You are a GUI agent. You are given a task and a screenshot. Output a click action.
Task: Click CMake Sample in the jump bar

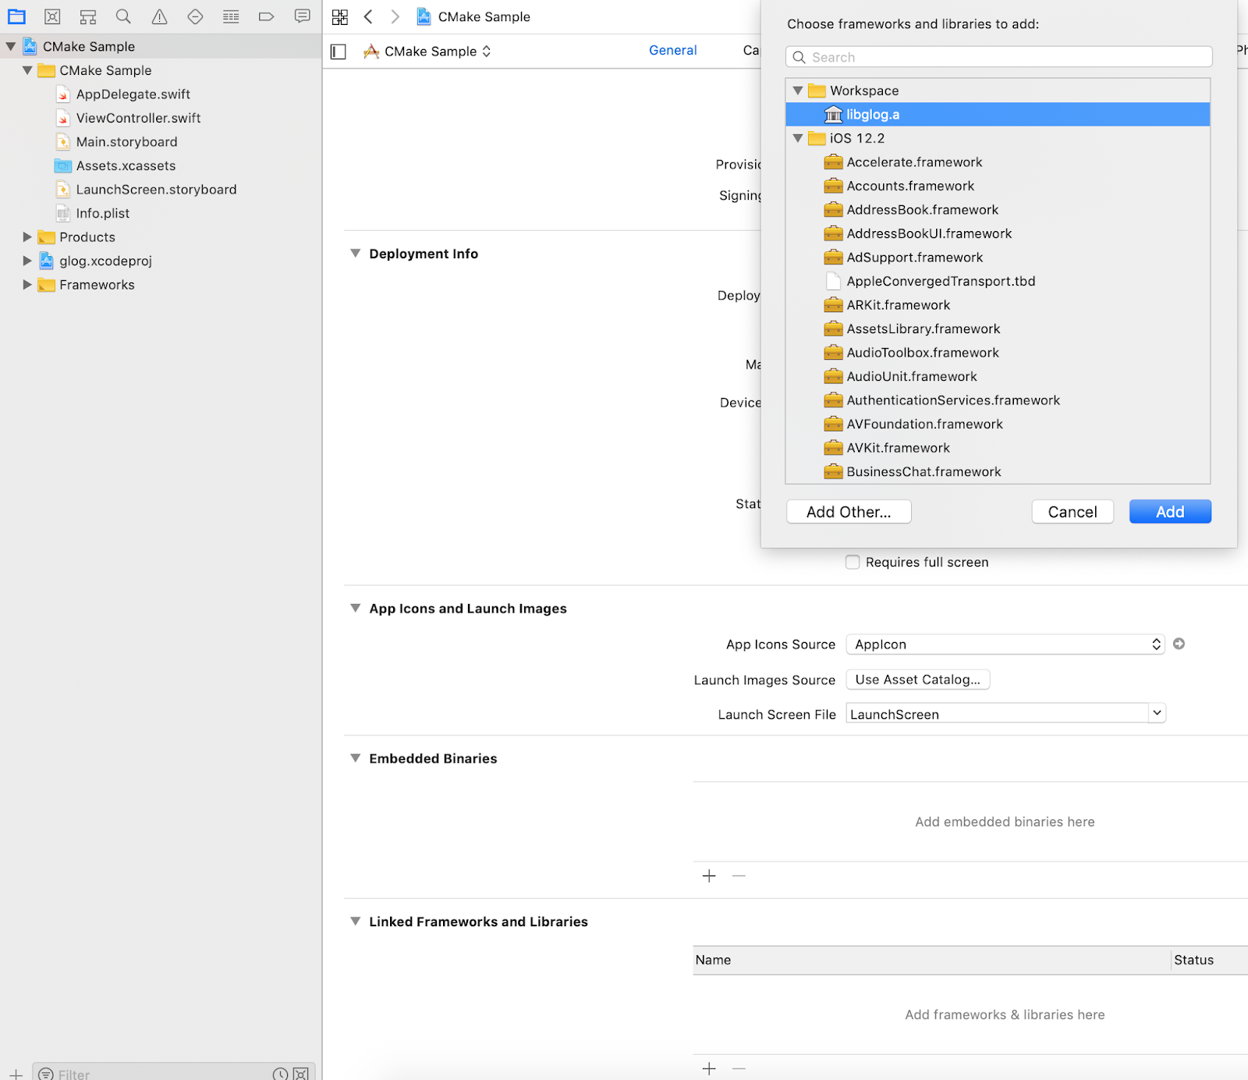(473, 16)
